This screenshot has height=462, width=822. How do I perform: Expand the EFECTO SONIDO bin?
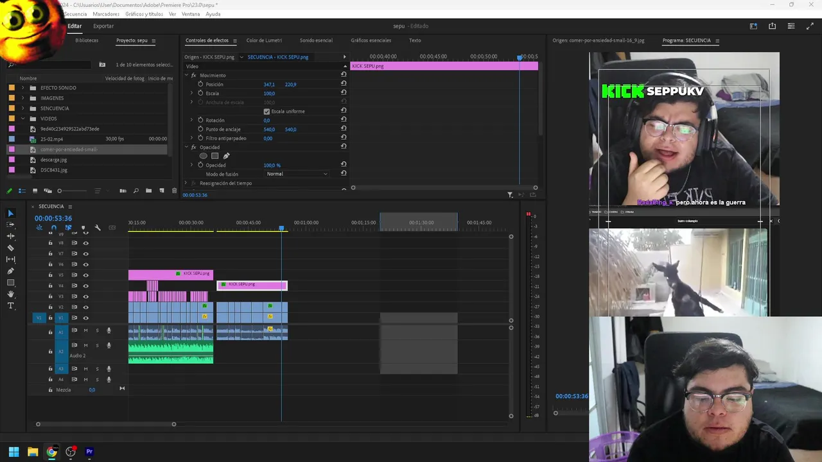coord(23,88)
